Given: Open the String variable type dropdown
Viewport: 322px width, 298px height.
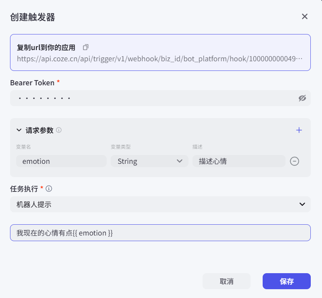Looking at the screenshot, I should point(149,161).
